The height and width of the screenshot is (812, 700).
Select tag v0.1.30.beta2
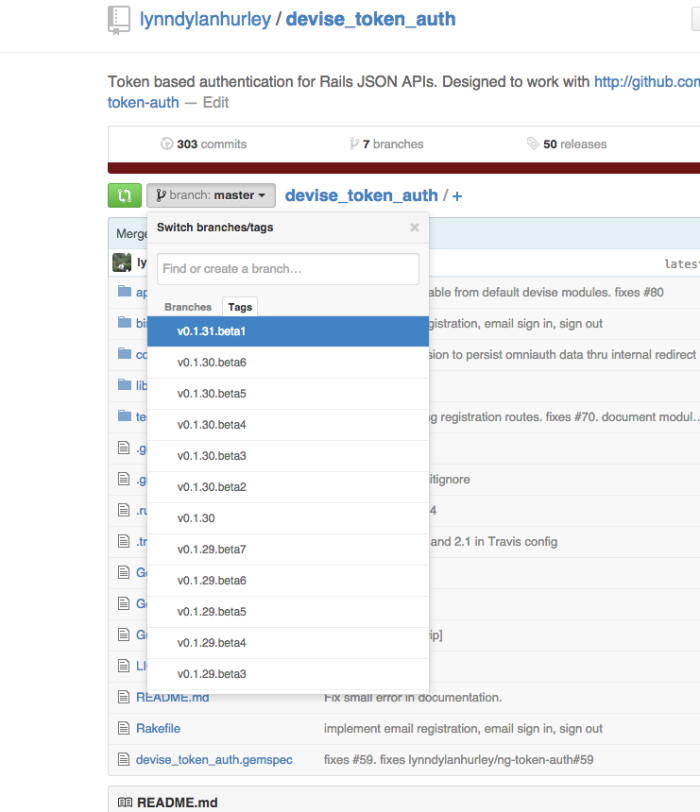(288, 487)
